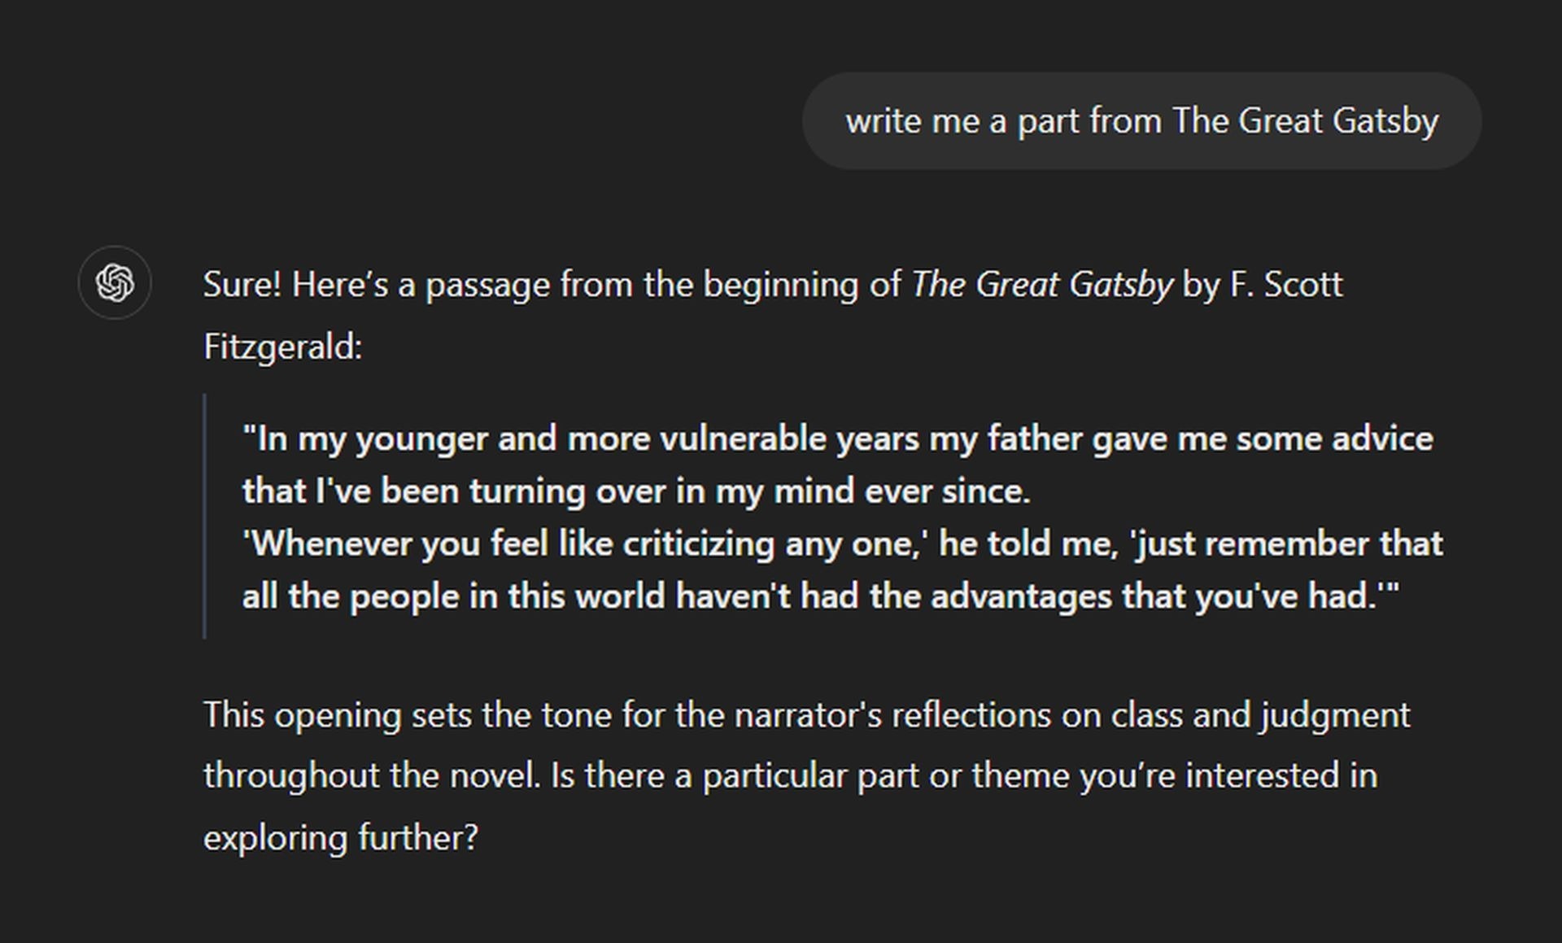1562x943 pixels.
Task: Click the word "judgment" in the closing paragraph
Action: tap(1335, 716)
